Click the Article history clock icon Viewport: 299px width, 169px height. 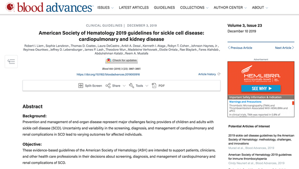tap(219, 74)
